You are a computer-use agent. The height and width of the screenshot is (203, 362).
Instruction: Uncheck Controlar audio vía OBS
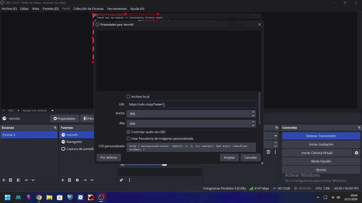coord(128,132)
